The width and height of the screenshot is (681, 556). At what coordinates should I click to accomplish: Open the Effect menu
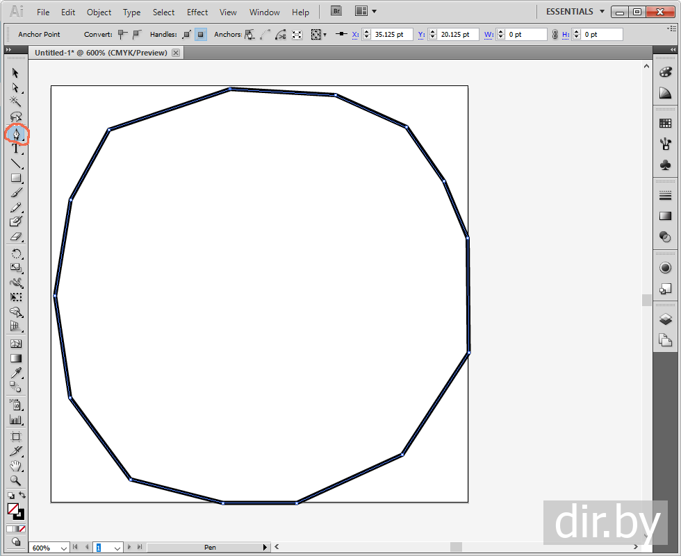pyautogui.click(x=197, y=12)
